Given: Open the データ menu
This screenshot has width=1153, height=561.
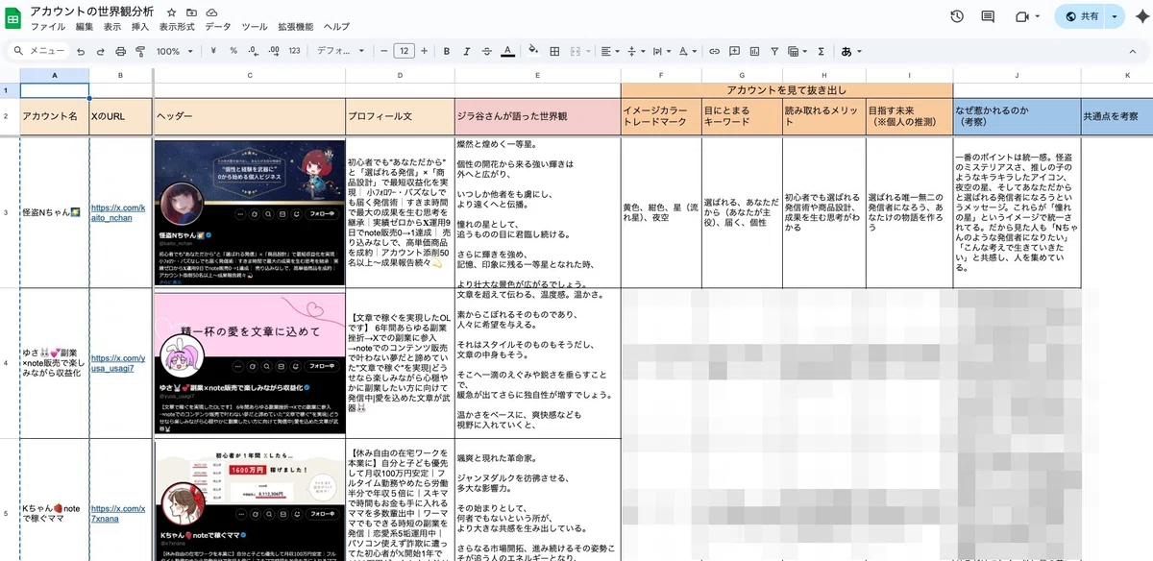Looking at the screenshot, I should coord(218,27).
